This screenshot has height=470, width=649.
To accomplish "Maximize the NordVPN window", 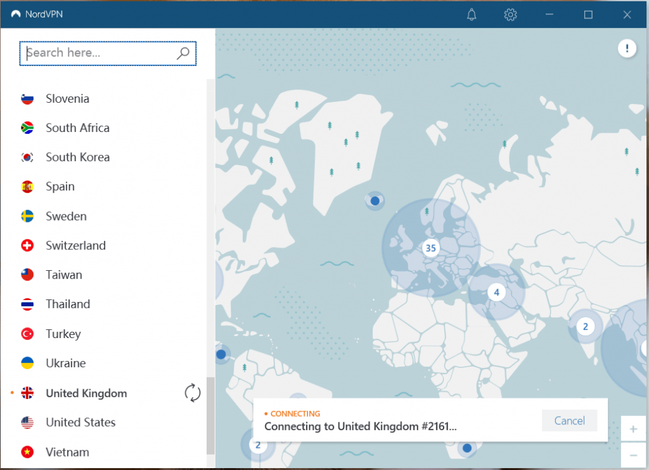I will click(588, 15).
